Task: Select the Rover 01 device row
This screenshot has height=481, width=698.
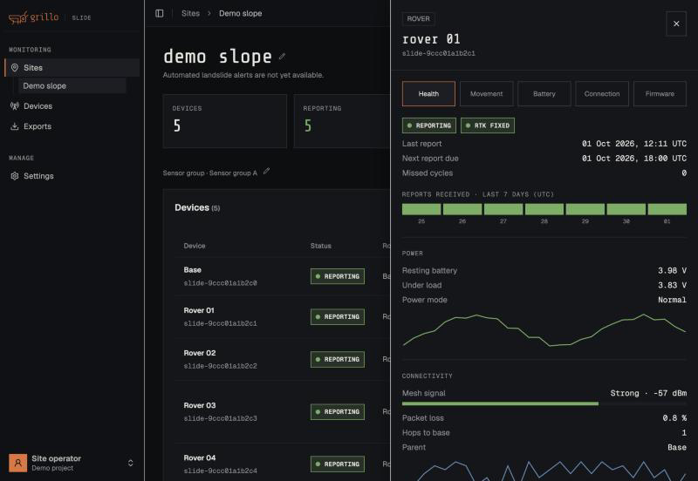Action: click(x=283, y=316)
